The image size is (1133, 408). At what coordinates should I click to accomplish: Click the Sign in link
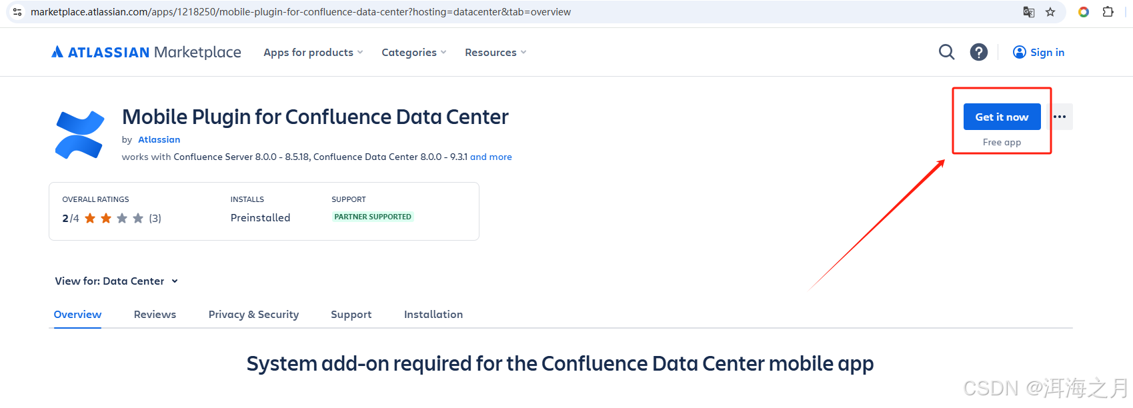(x=1038, y=53)
